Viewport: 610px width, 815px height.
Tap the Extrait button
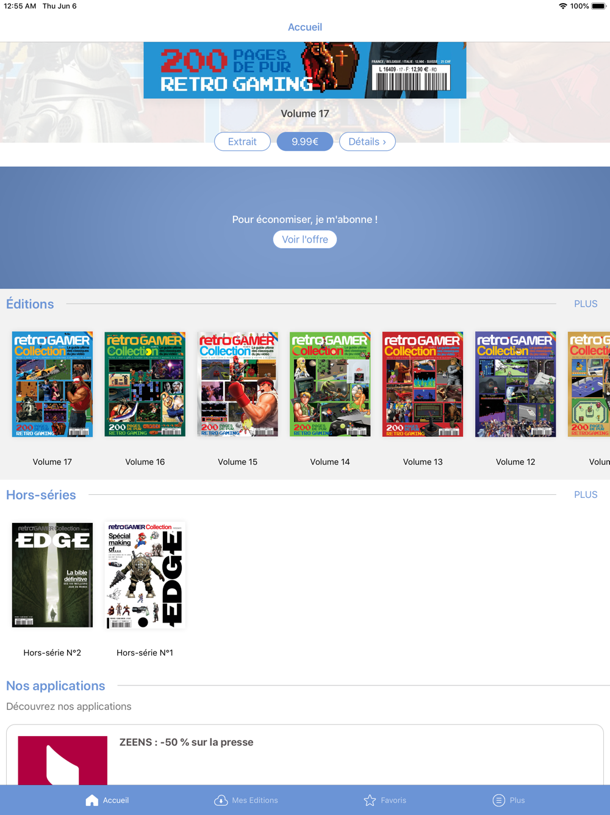click(x=242, y=142)
